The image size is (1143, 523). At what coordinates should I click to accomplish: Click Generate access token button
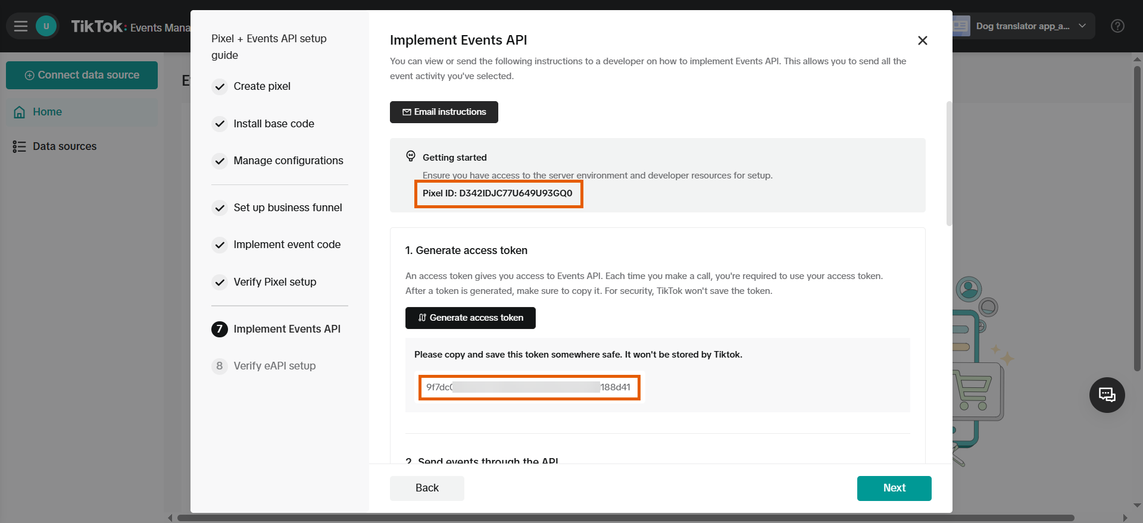[x=470, y=318]
